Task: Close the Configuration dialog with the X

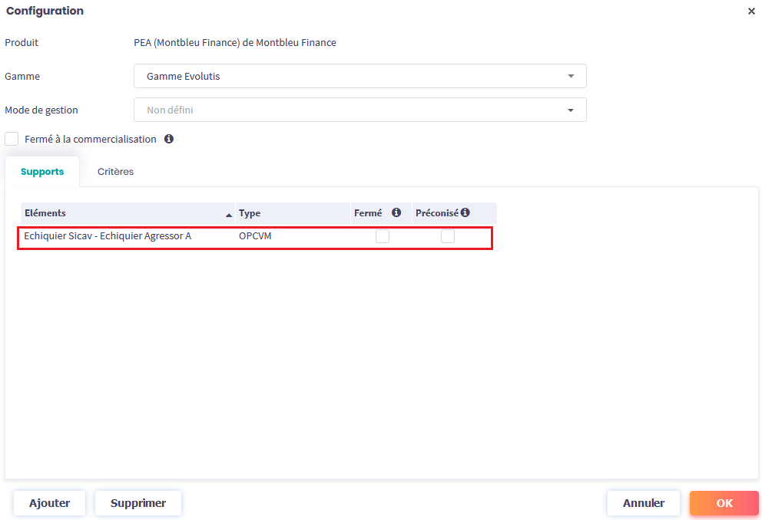Action: click(x=750, y=12)
